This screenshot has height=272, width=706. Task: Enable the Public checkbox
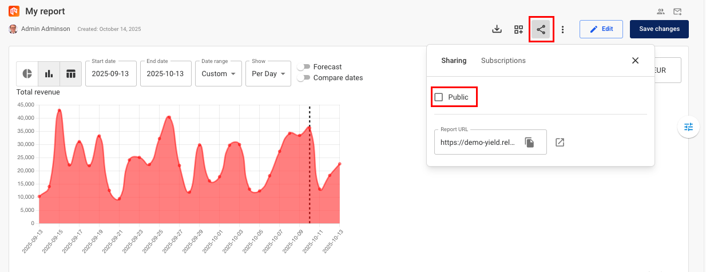[439, 97]
